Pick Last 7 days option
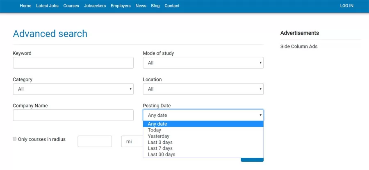 [160, 148]
